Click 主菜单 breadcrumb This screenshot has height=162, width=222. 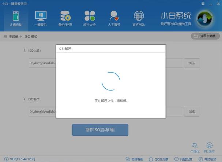pos(14,37)
